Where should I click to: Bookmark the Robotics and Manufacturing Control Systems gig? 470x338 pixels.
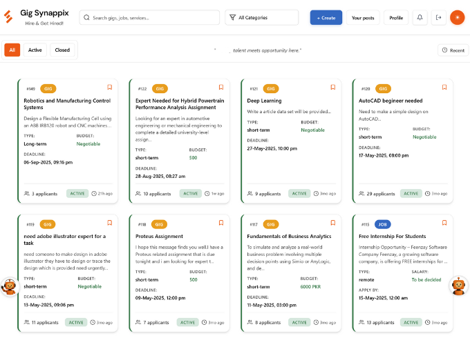[109, 88]
